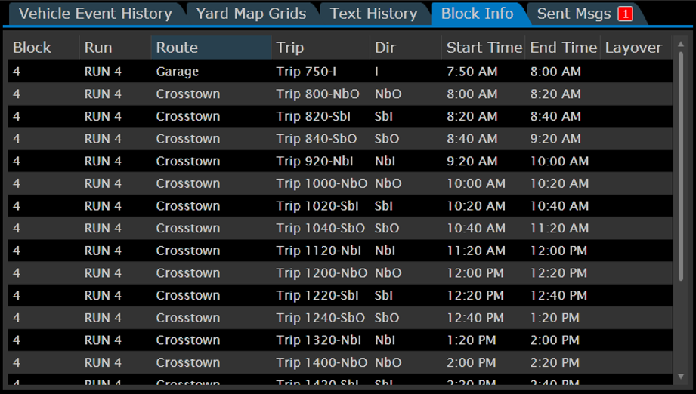Select the Trip 1200-NbO row
This screenshot has width=696, height=394.
[340, 272]
